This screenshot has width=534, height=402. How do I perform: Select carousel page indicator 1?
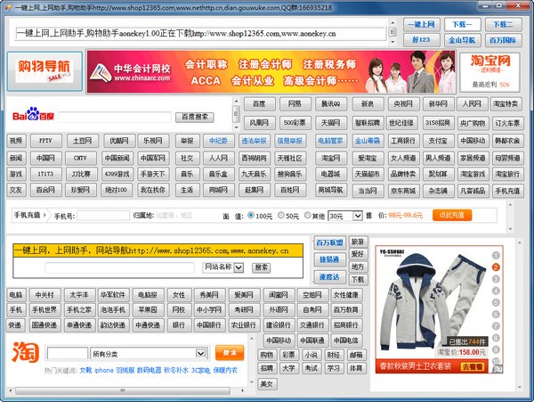496,256
